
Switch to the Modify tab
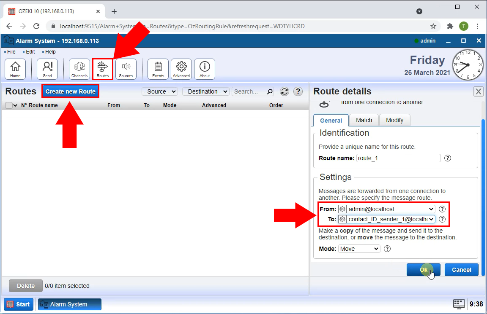point(394,120)
